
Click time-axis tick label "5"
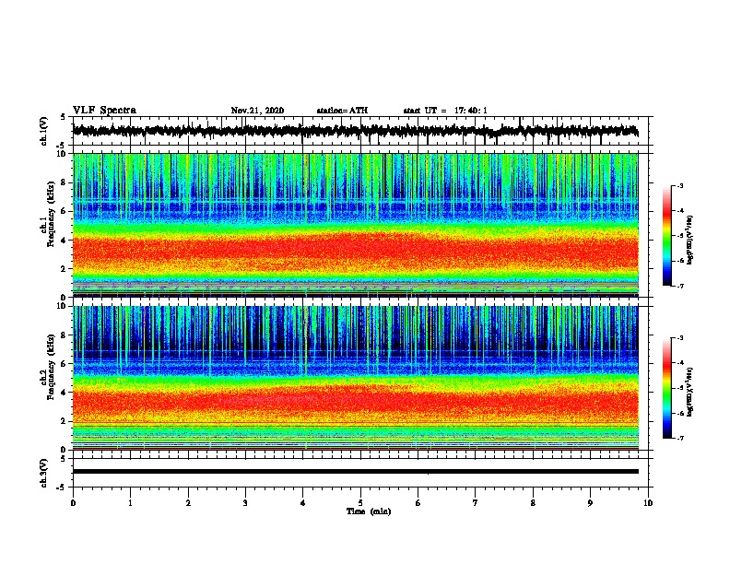click(360, 502)
